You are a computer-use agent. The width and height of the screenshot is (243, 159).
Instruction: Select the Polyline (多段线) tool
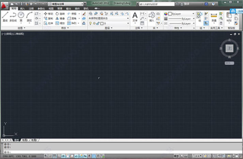(13, 16)
